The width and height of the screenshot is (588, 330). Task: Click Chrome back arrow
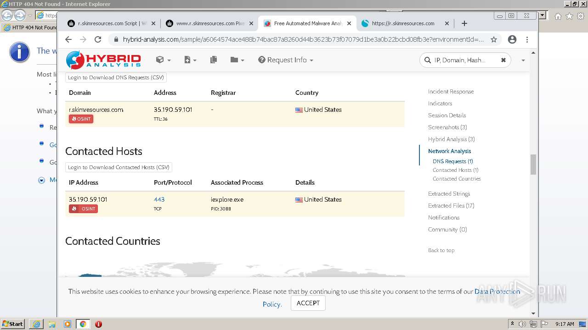[x=68, y=39]
